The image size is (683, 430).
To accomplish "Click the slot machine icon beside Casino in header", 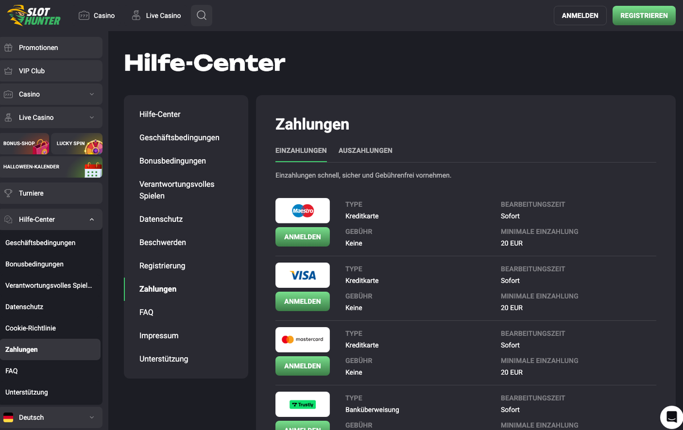I will pos(84,15).
